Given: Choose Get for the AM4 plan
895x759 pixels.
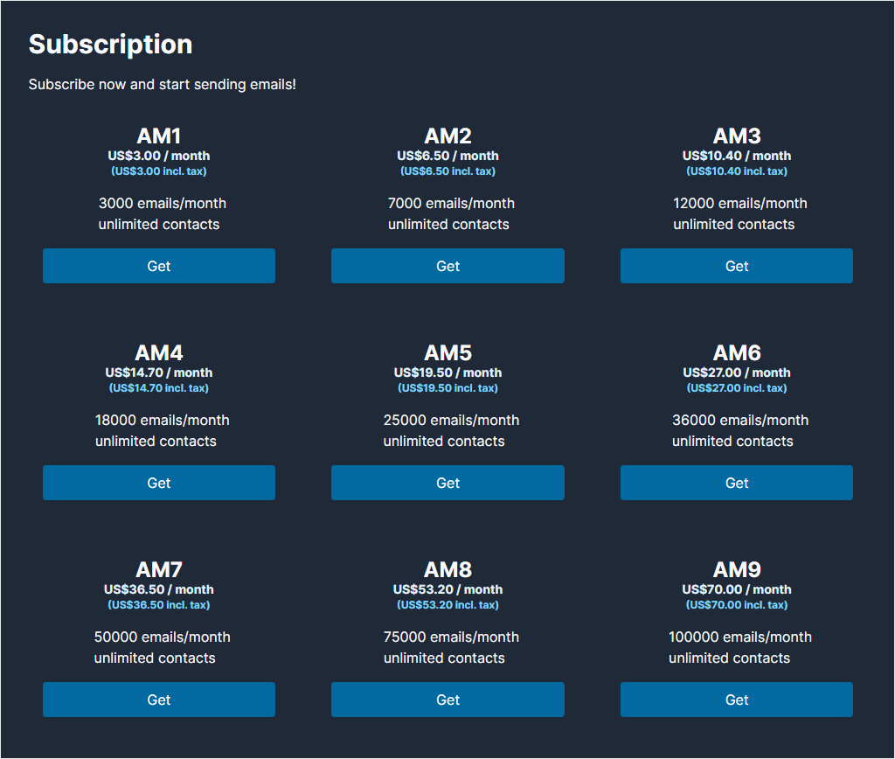Looking at the screenshot, I should tap(158, 483).
